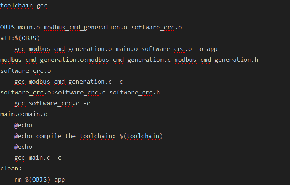Click the 'rm $(OBJS) app' command
This screenshot has width=290, height=185.
click(39, 180)
